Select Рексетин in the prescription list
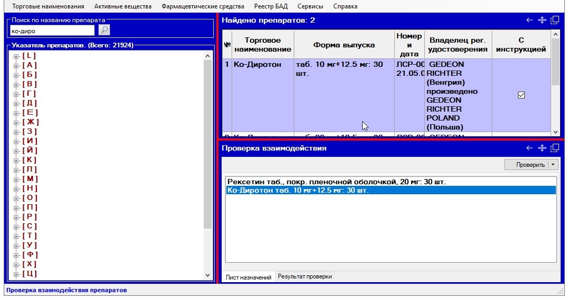568x299 pixels. [336, 182]
